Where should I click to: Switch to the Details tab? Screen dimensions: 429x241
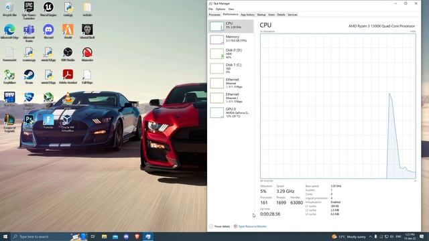click(x=281, y=15)
